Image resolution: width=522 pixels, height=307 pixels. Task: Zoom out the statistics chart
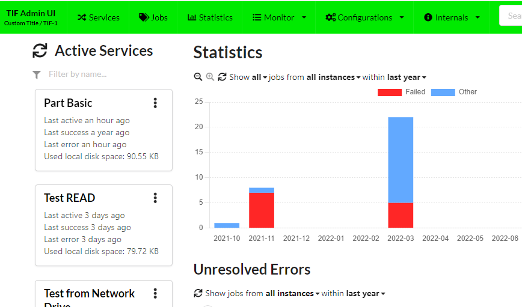[198, 77]
